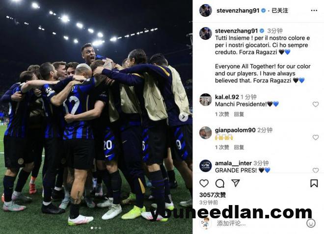Open the kal.el.92 profile avatar
324x234 pixels.
(x=205, y=100)
